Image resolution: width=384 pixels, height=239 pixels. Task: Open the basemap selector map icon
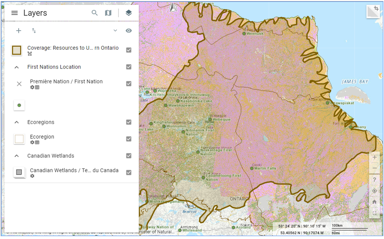pos(108,13)
